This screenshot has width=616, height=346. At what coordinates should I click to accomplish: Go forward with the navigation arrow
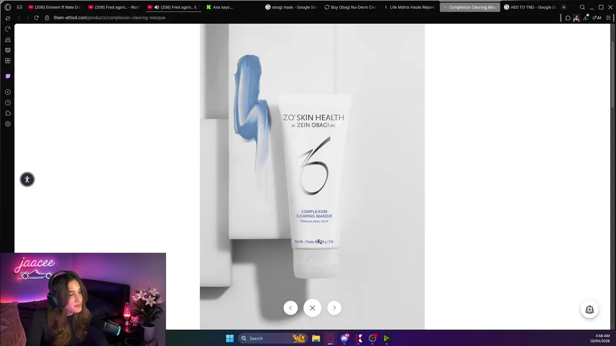tap(27, 18)
